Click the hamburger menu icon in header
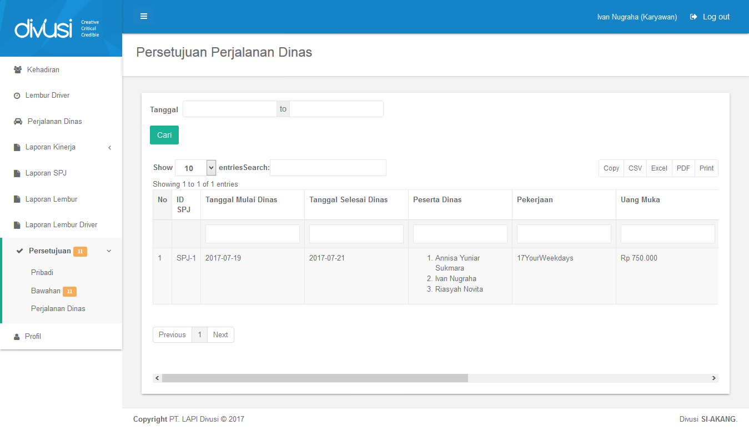This screenshot has width=749, height=430. tap(144, 16)
